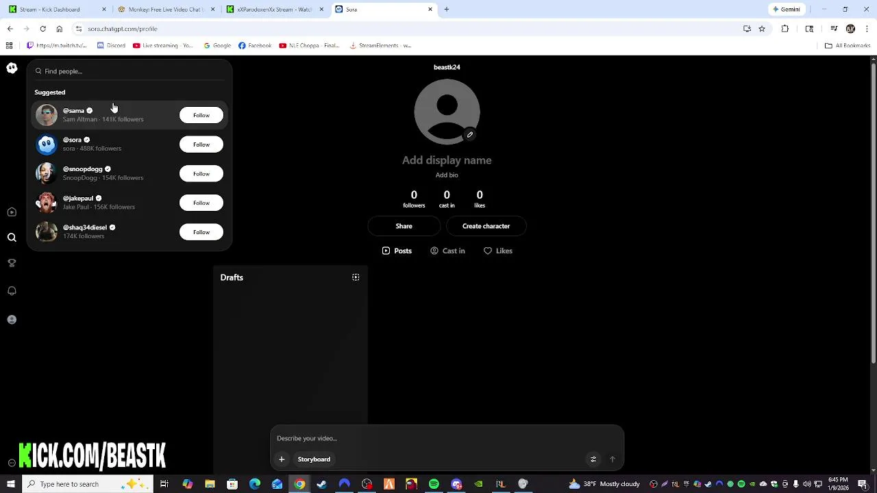Open Storyboard mode button

(314, 459)
